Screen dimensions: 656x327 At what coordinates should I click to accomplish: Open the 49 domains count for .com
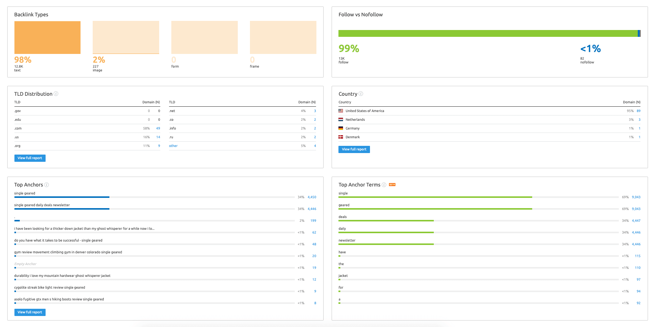point(158,128)
